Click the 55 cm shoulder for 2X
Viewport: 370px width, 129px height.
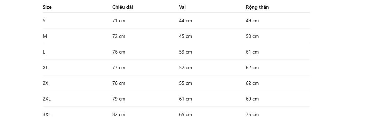click(x=185, y=83)
